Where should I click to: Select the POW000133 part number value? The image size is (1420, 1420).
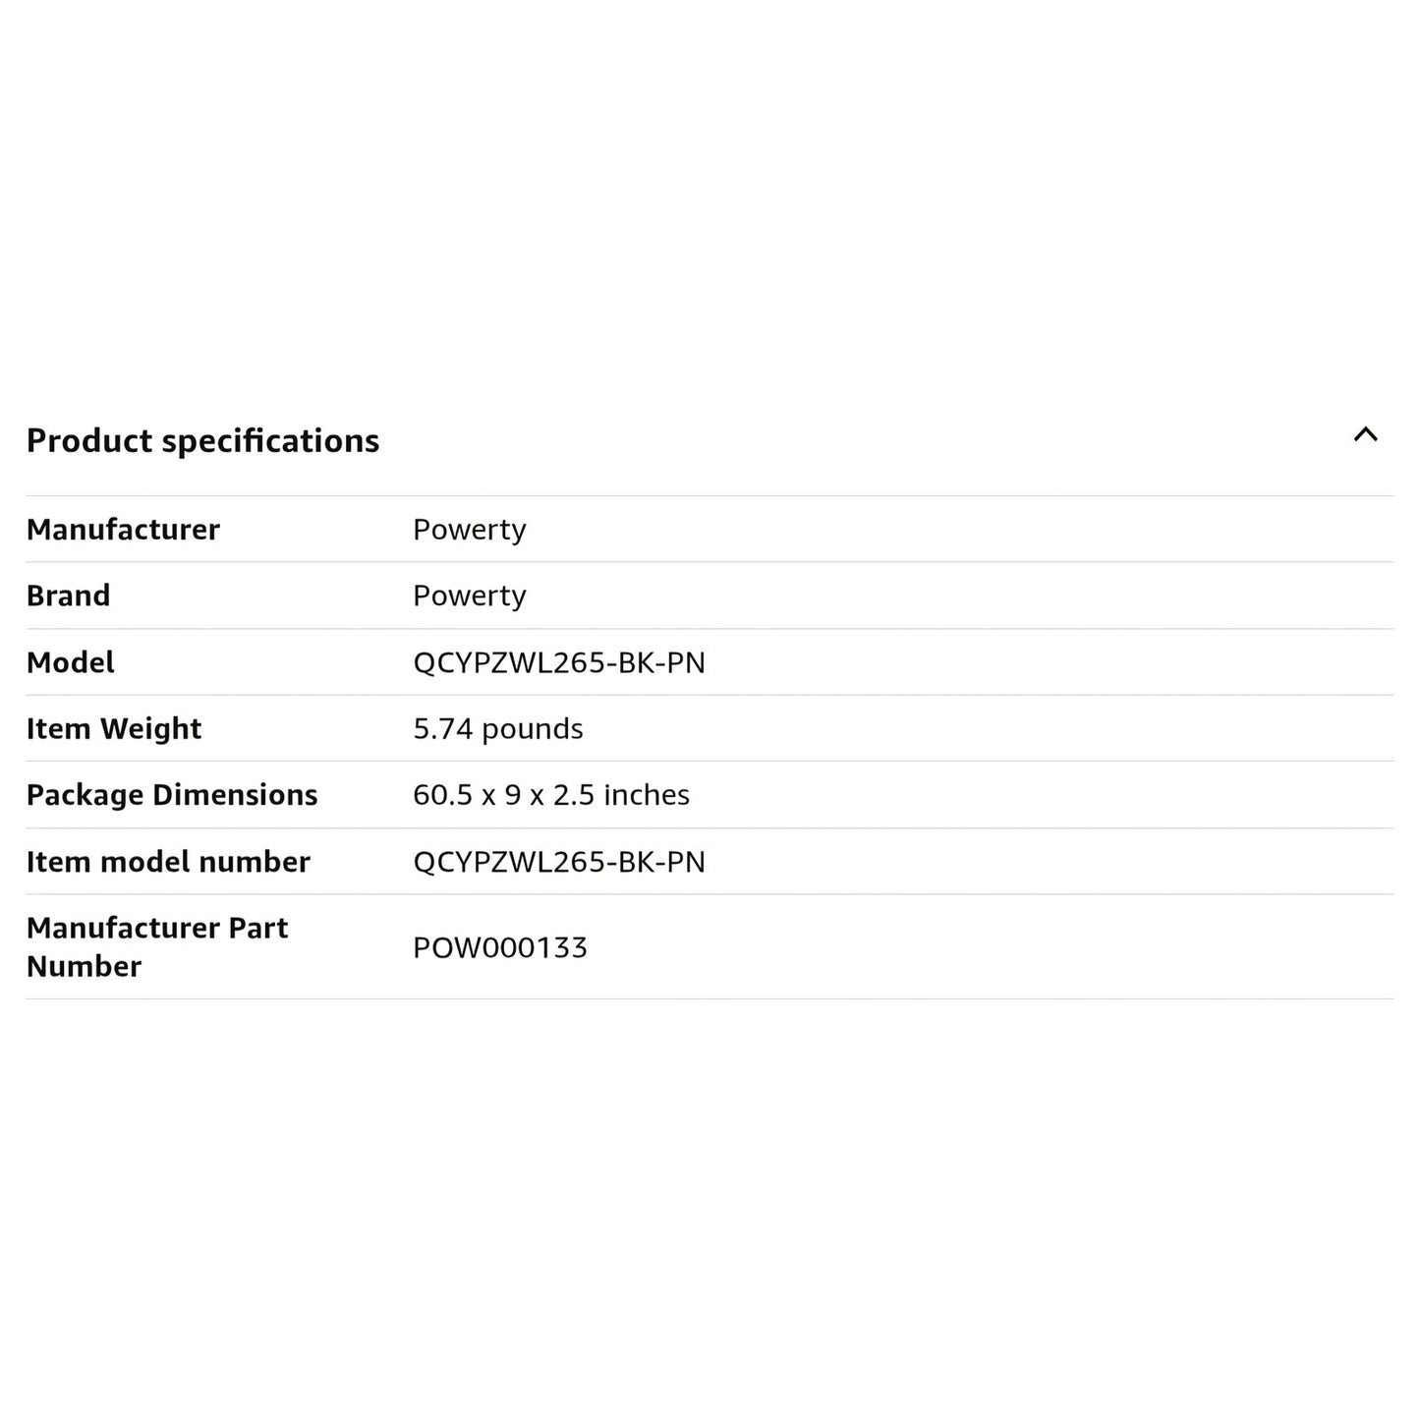pyautogui.click(x=499, y=947)
